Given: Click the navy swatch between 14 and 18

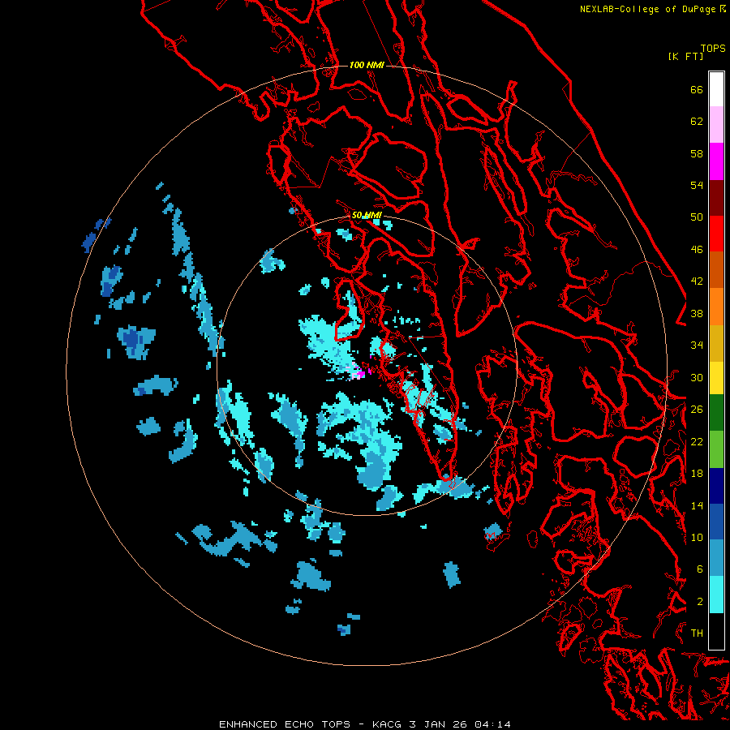Looking at the screenshot, I should tap(716, 486).
